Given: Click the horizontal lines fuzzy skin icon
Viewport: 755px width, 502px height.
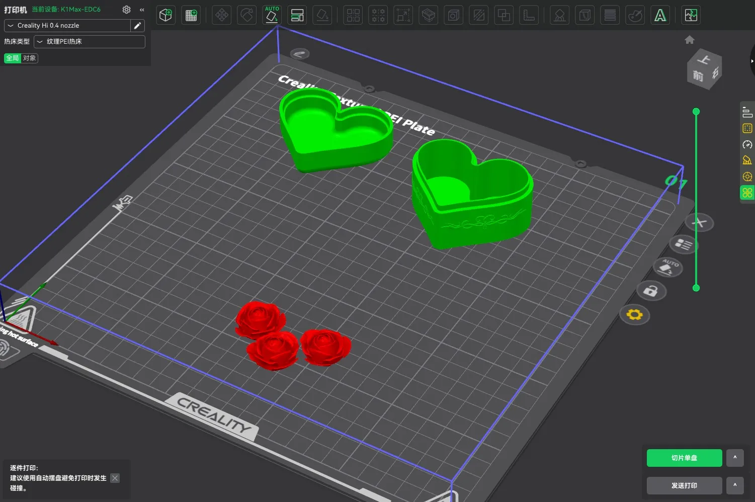Looking at the screenshot, I should (610, 15).
